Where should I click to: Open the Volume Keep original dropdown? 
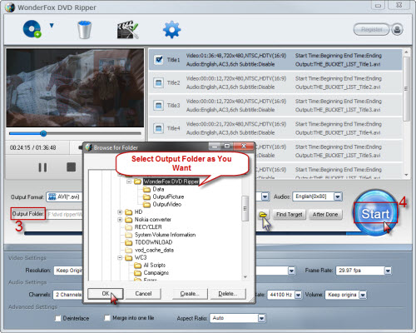(x=346, y=295)
